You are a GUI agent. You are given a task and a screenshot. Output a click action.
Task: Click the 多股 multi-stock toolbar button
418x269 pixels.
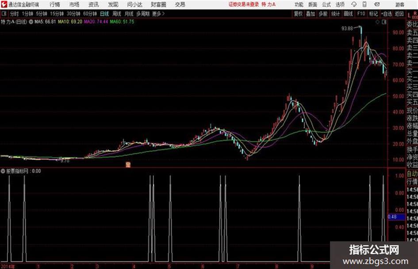(323, 14)
